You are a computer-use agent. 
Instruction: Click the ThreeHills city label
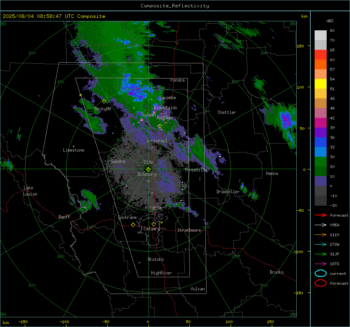(x=196, y=170)
